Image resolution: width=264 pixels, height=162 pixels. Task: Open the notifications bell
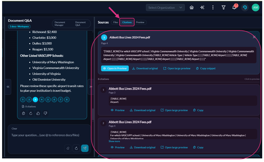(234, 7)
